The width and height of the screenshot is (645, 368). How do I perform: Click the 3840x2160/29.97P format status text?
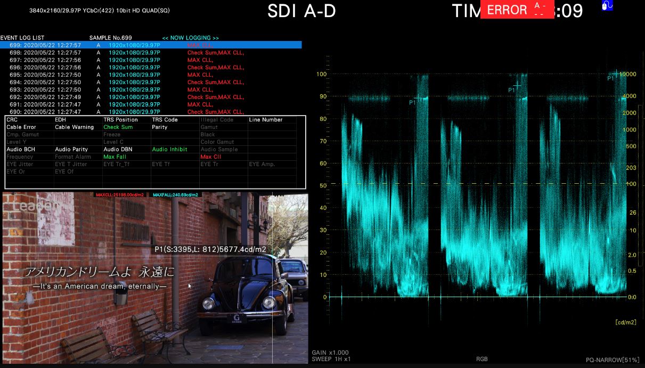(x=100, y=11)
